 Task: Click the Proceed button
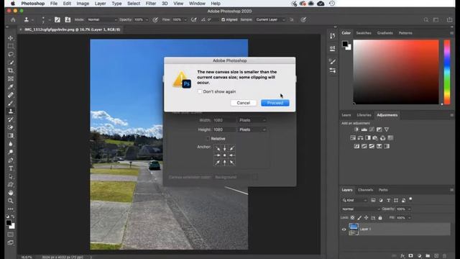point(275,103)
